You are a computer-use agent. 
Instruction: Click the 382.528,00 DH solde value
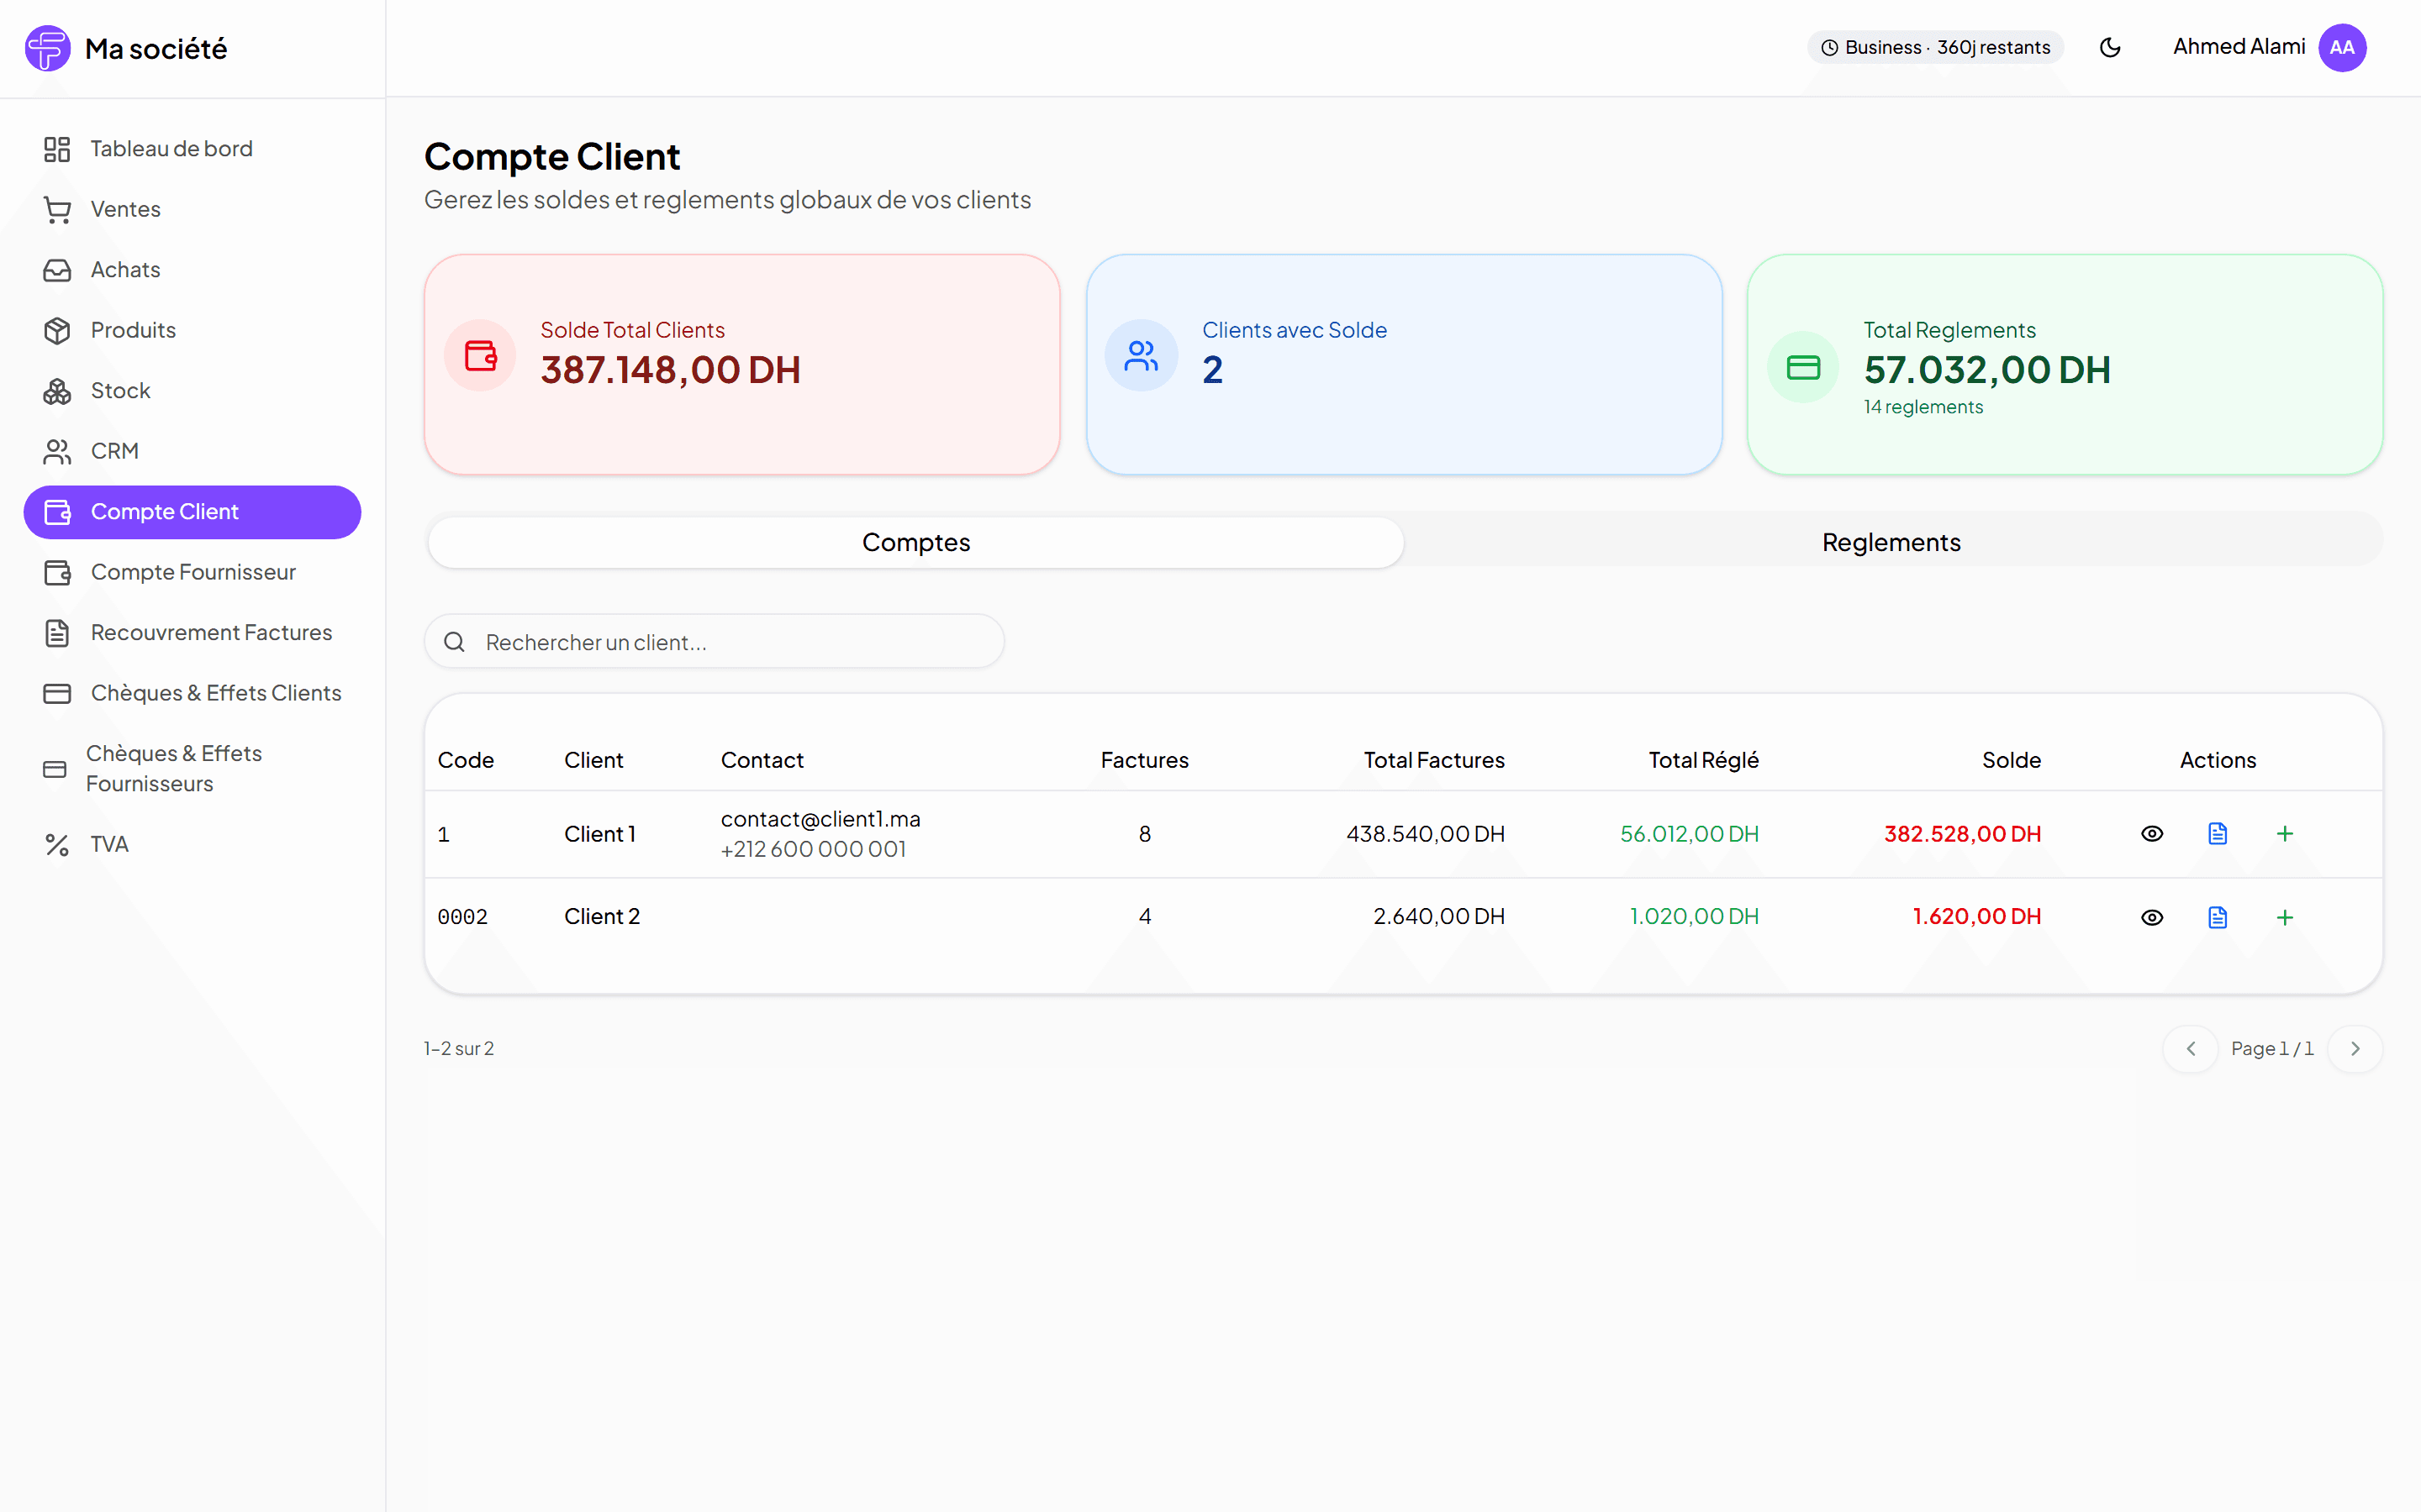click(1963, 834)
